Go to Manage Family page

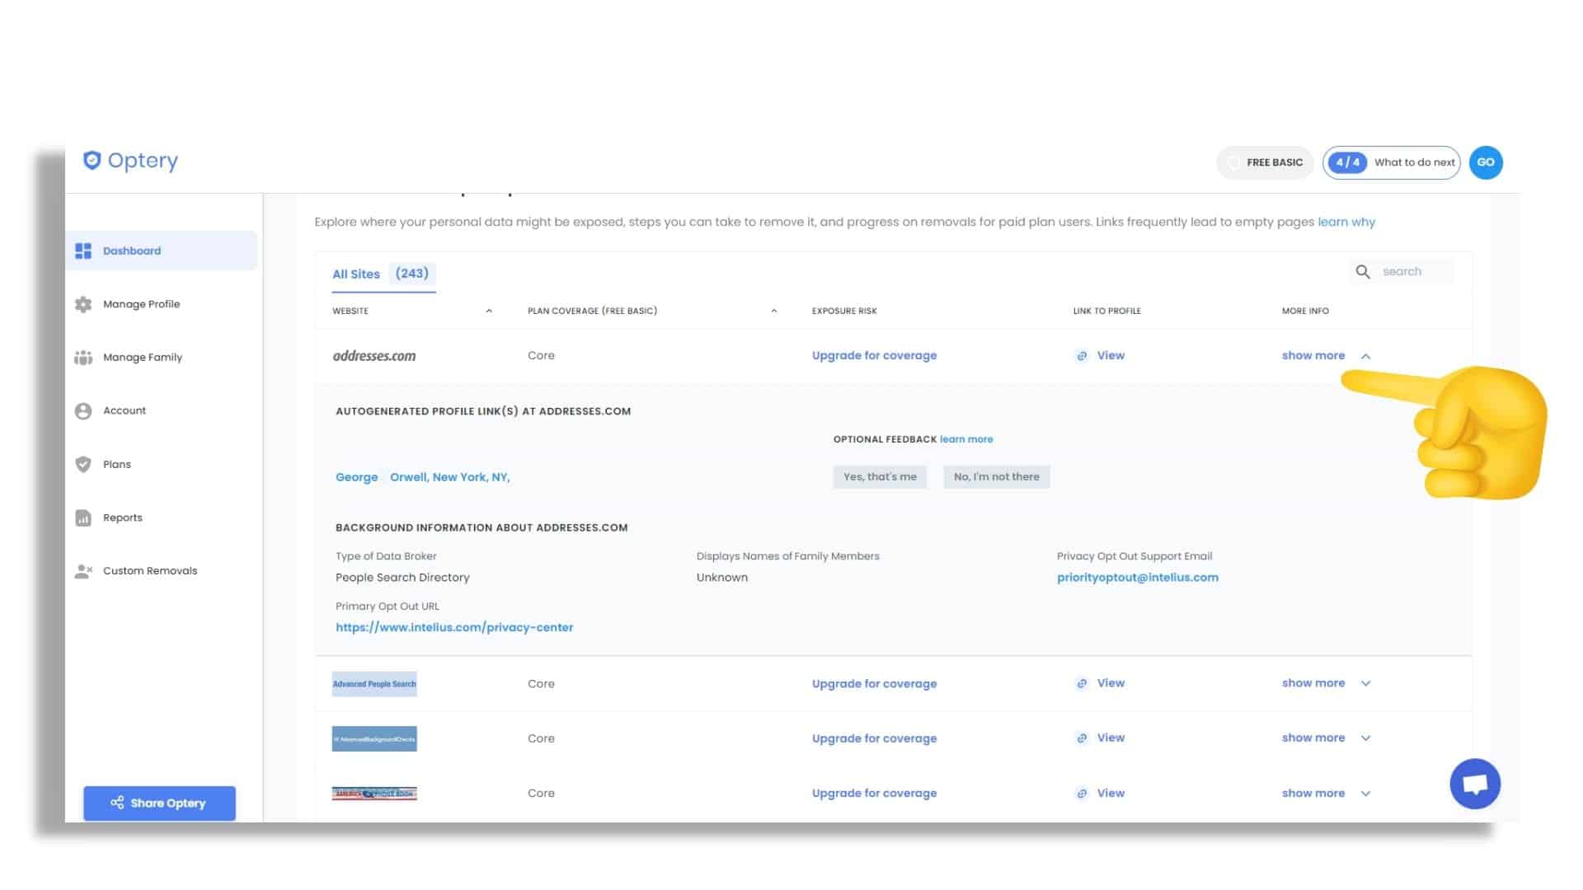[143, 358]
